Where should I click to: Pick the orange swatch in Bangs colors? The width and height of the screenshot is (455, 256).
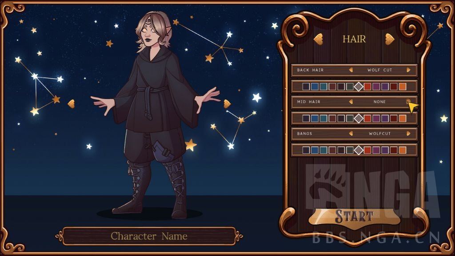pos(403,150)
